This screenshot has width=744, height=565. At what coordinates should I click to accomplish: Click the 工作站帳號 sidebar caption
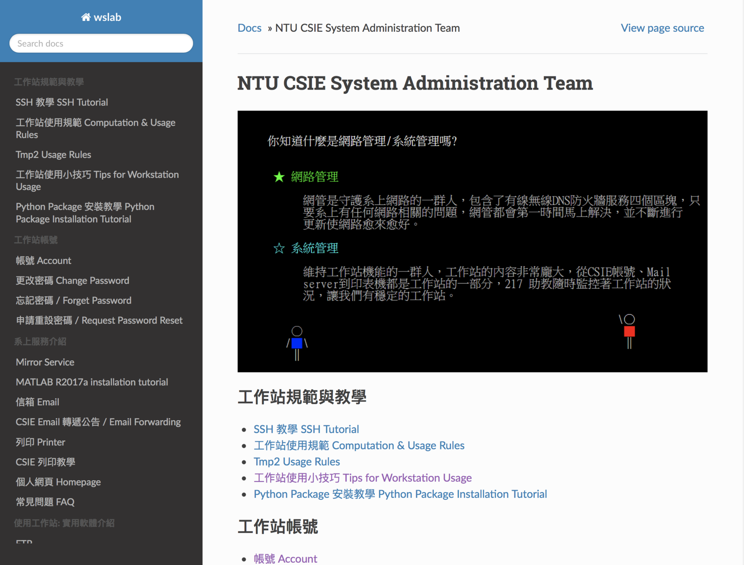tap(36, 240)
